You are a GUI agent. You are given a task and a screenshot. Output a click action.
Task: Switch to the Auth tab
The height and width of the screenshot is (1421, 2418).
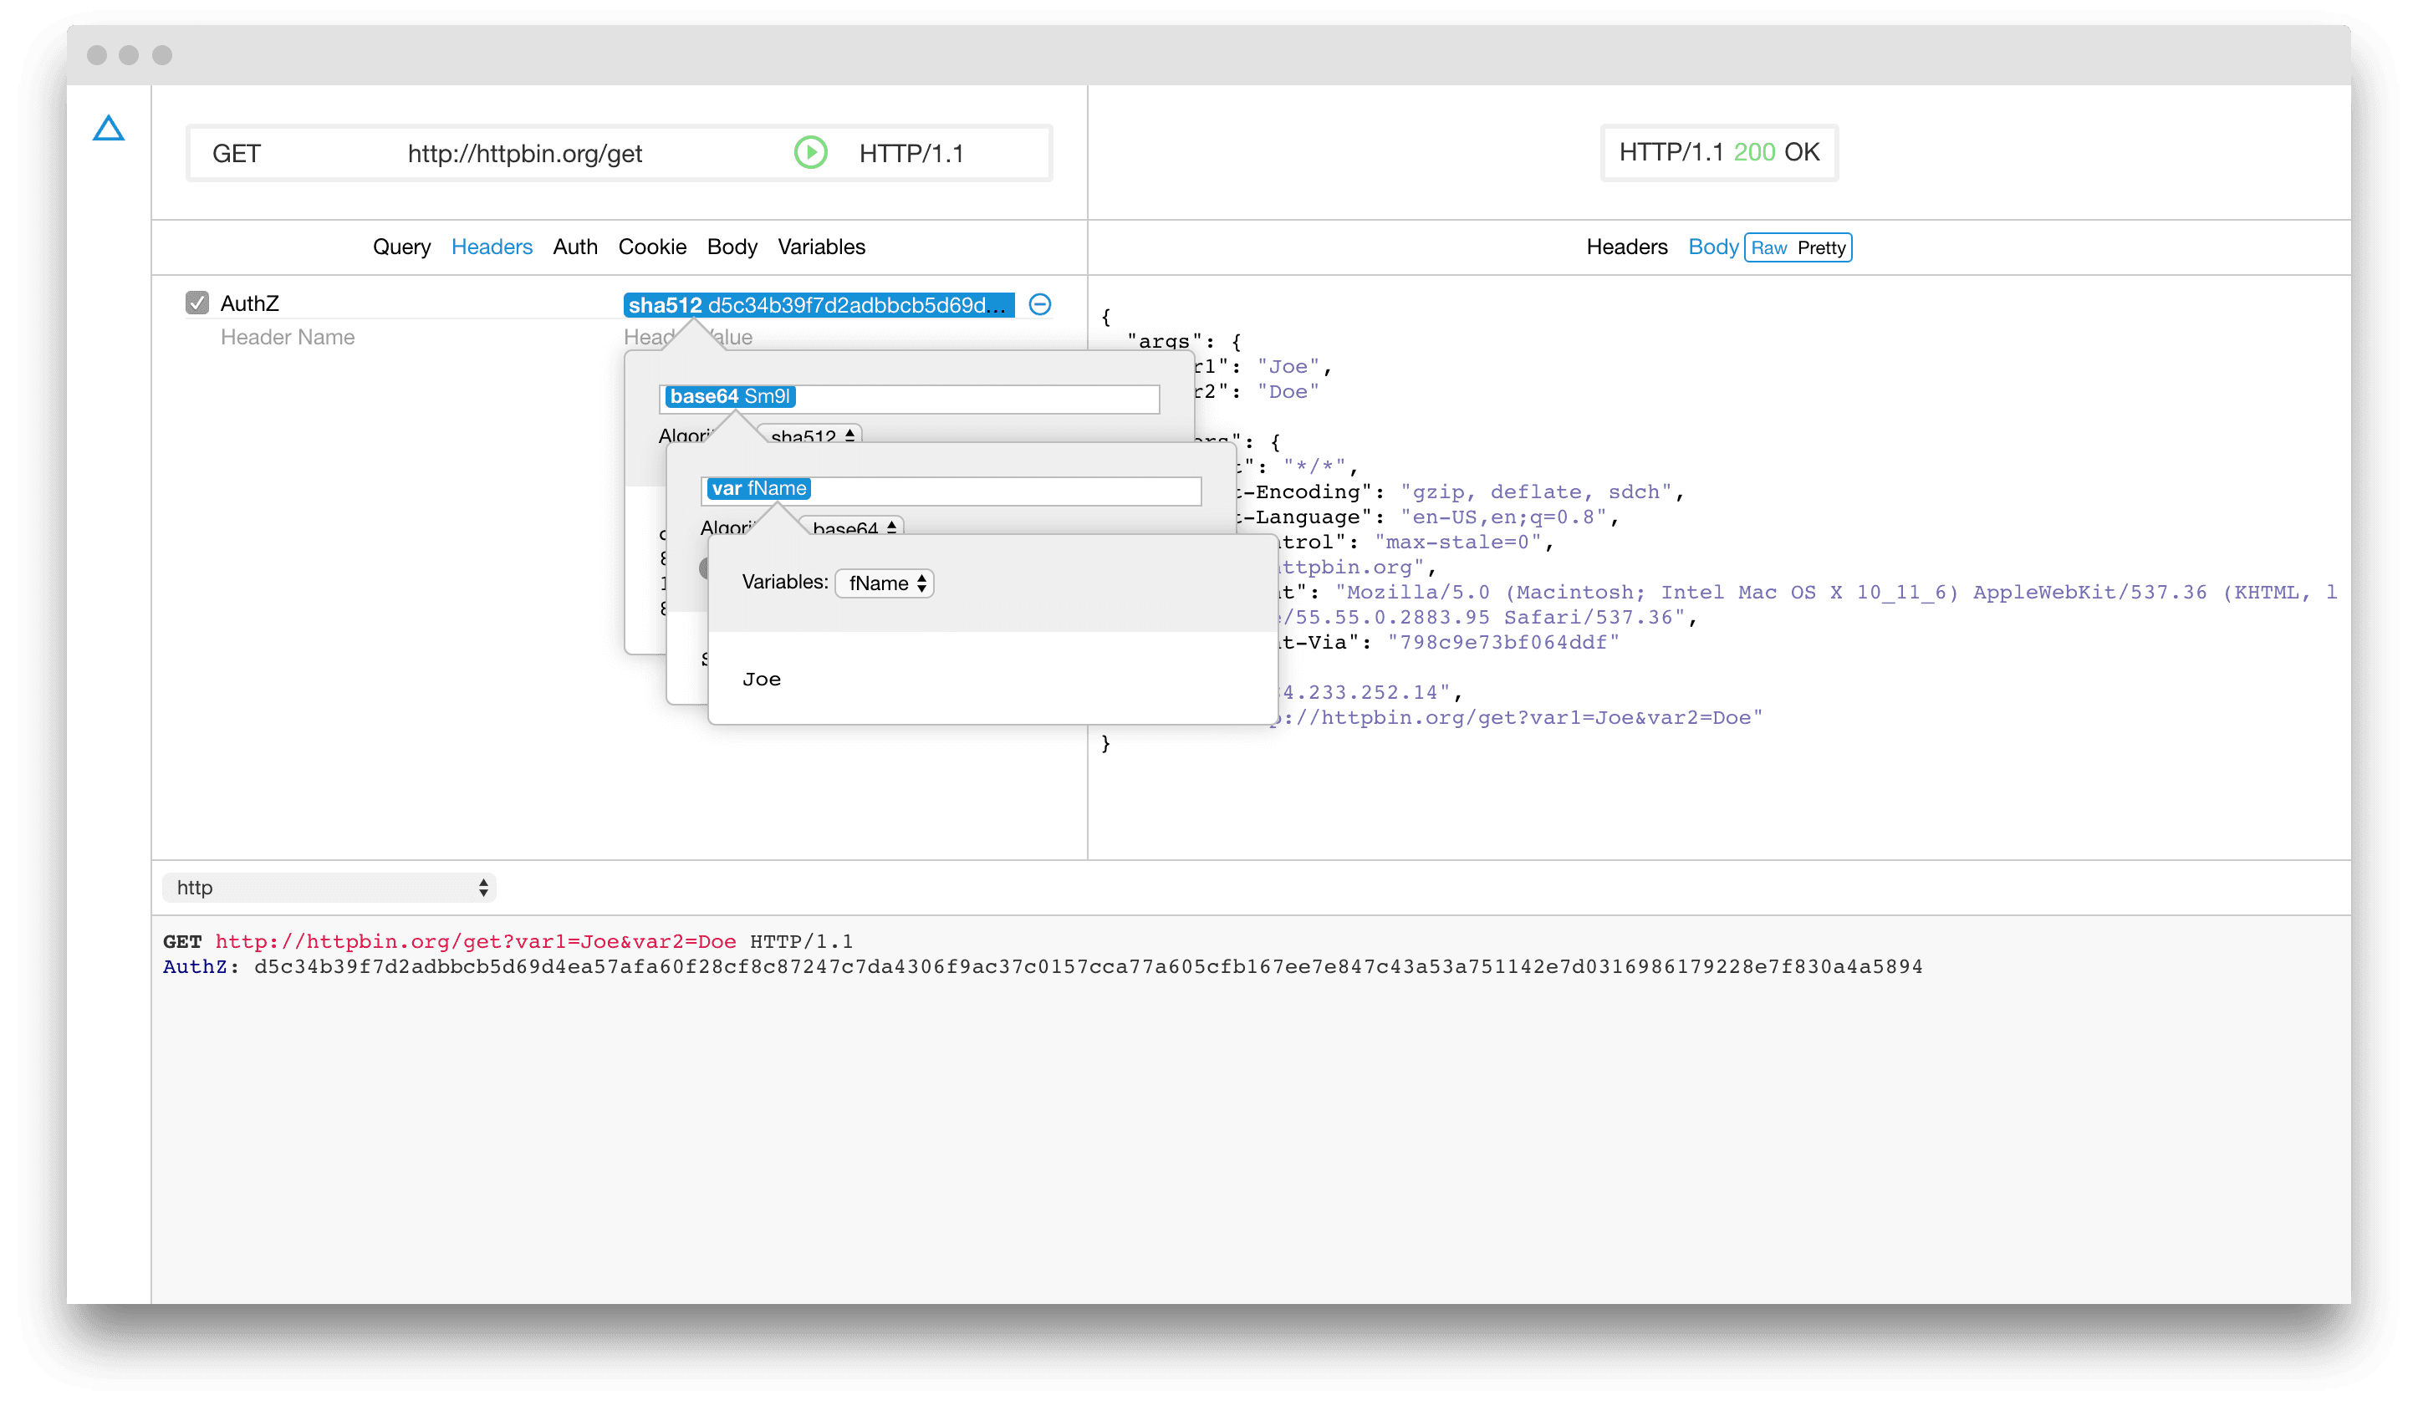click(574, 247)
